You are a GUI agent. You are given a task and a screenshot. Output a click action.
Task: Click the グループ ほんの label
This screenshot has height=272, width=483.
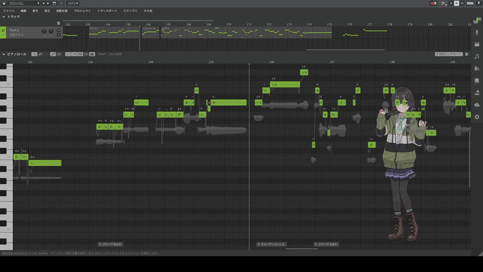click(111, 244)
